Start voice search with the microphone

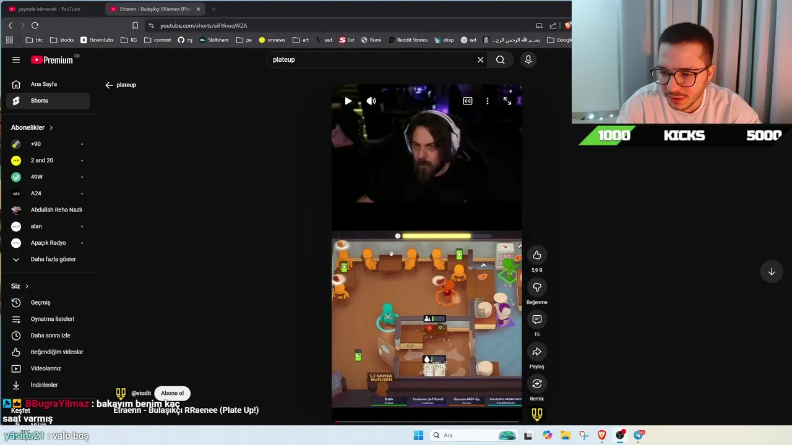coord(528,60)
